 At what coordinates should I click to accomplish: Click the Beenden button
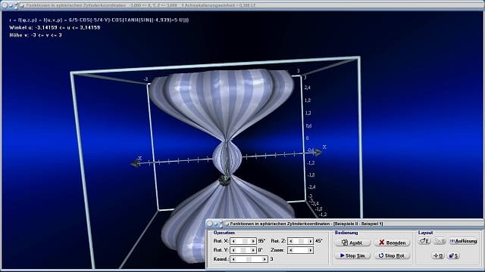(x=392, y=243)
